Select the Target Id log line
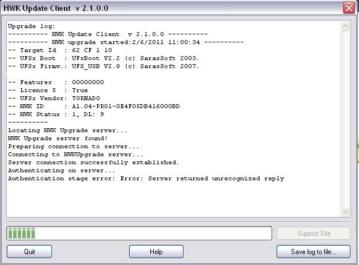 pyautogui.click(x=60, y=50)
